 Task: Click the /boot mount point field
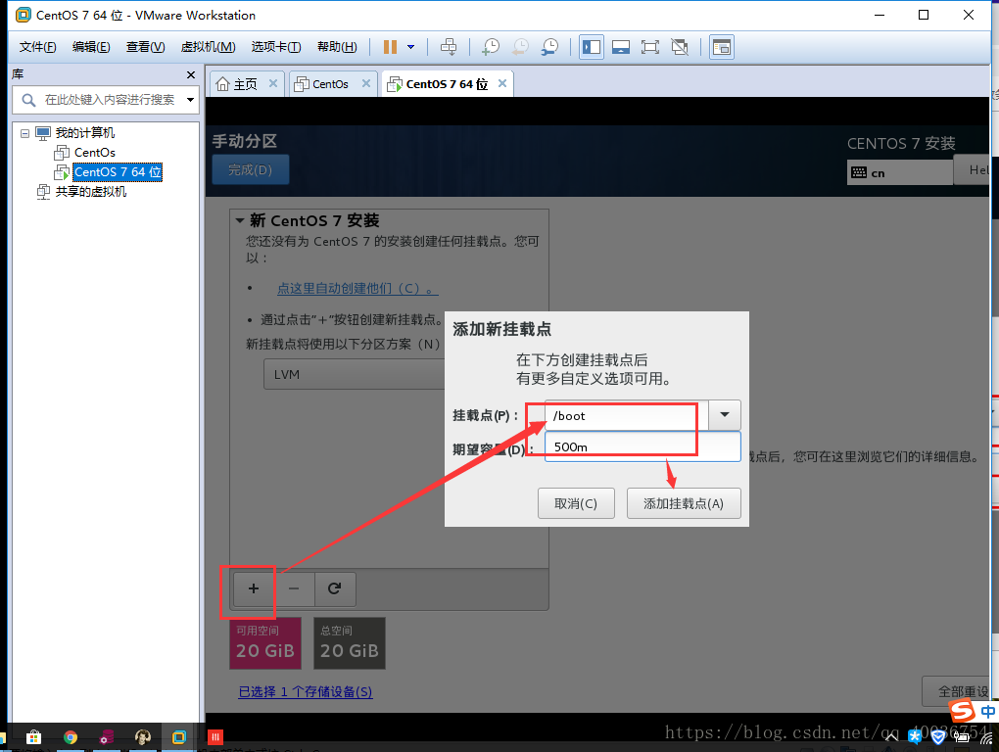click(x=626, y=416)
